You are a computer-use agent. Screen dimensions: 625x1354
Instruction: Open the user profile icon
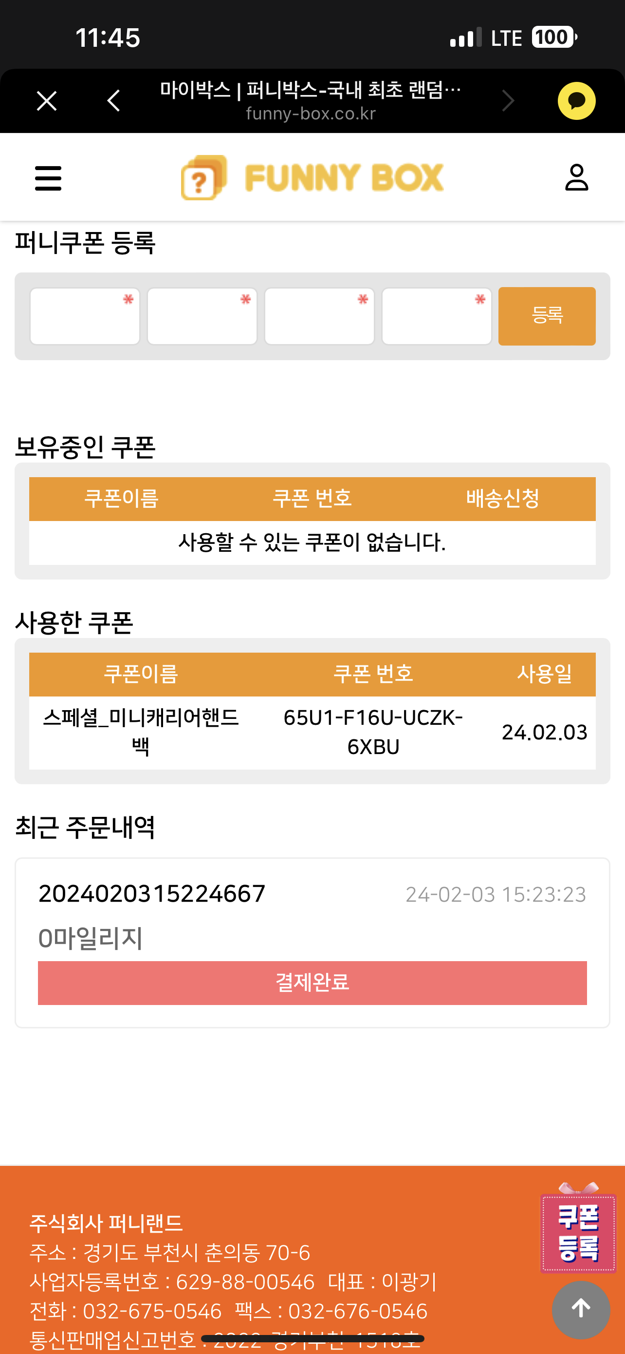point(576,178)
